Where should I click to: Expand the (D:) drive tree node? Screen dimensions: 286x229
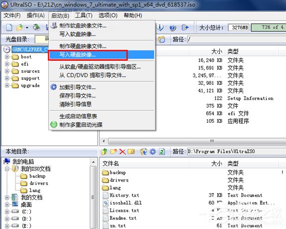click(x=7, y=219)
